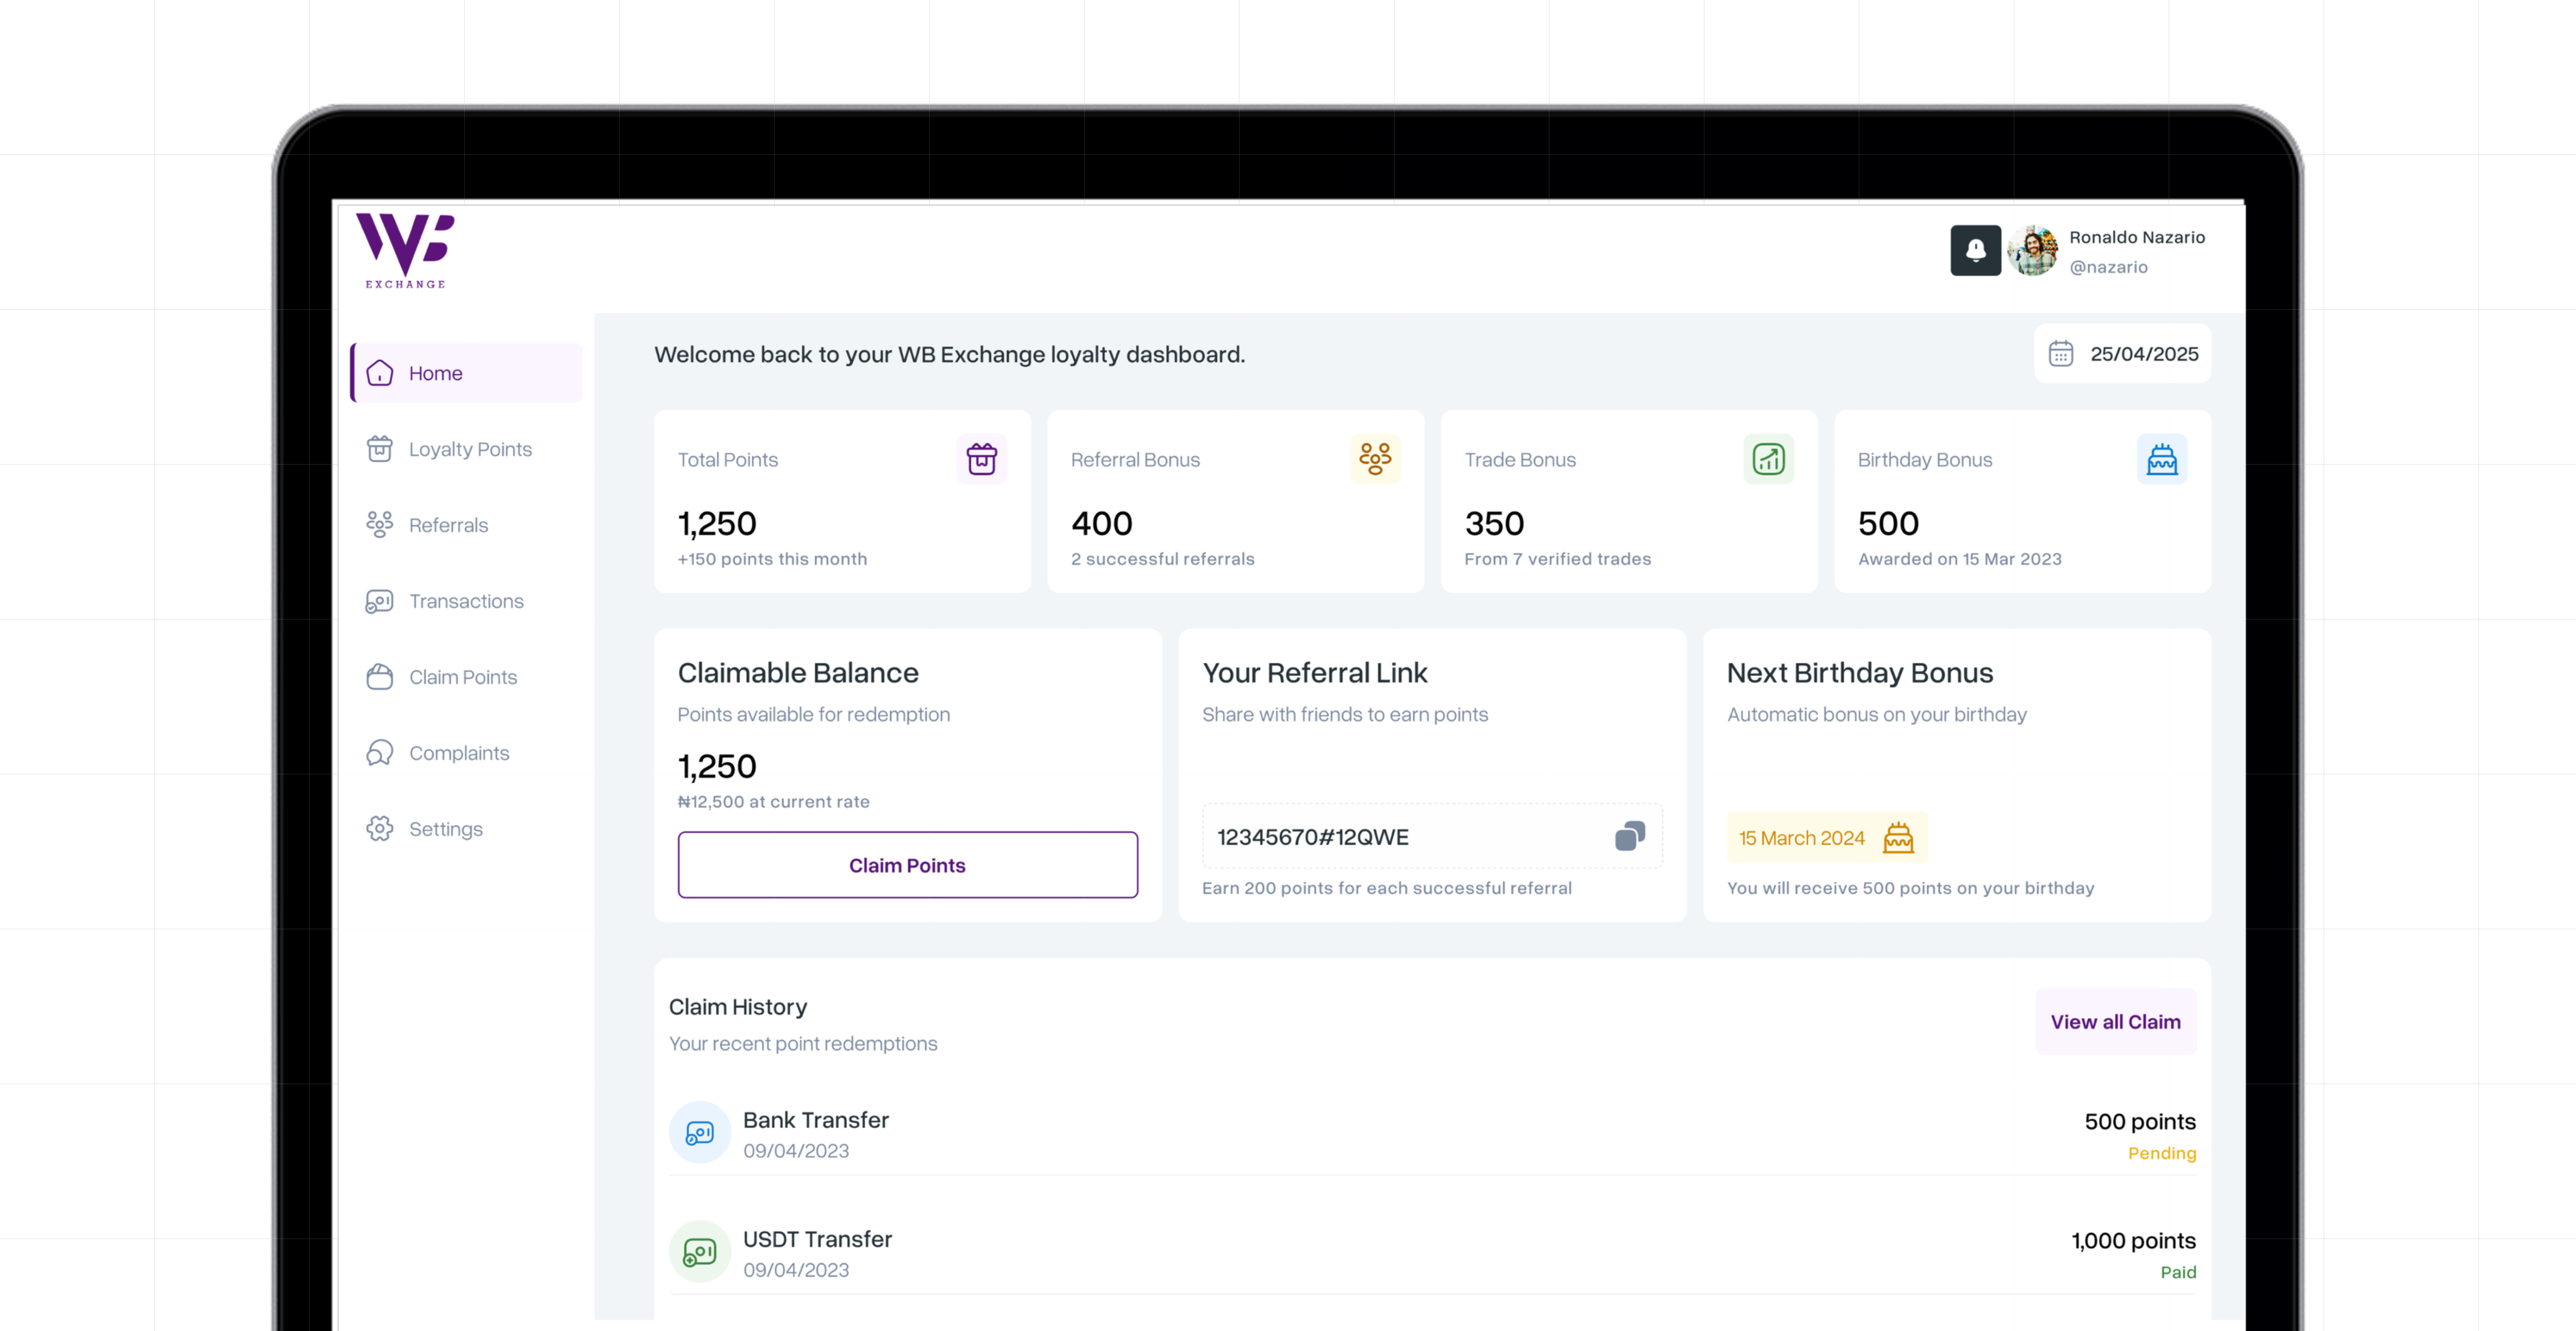Click the WB Exchange logo

(405, 251)
